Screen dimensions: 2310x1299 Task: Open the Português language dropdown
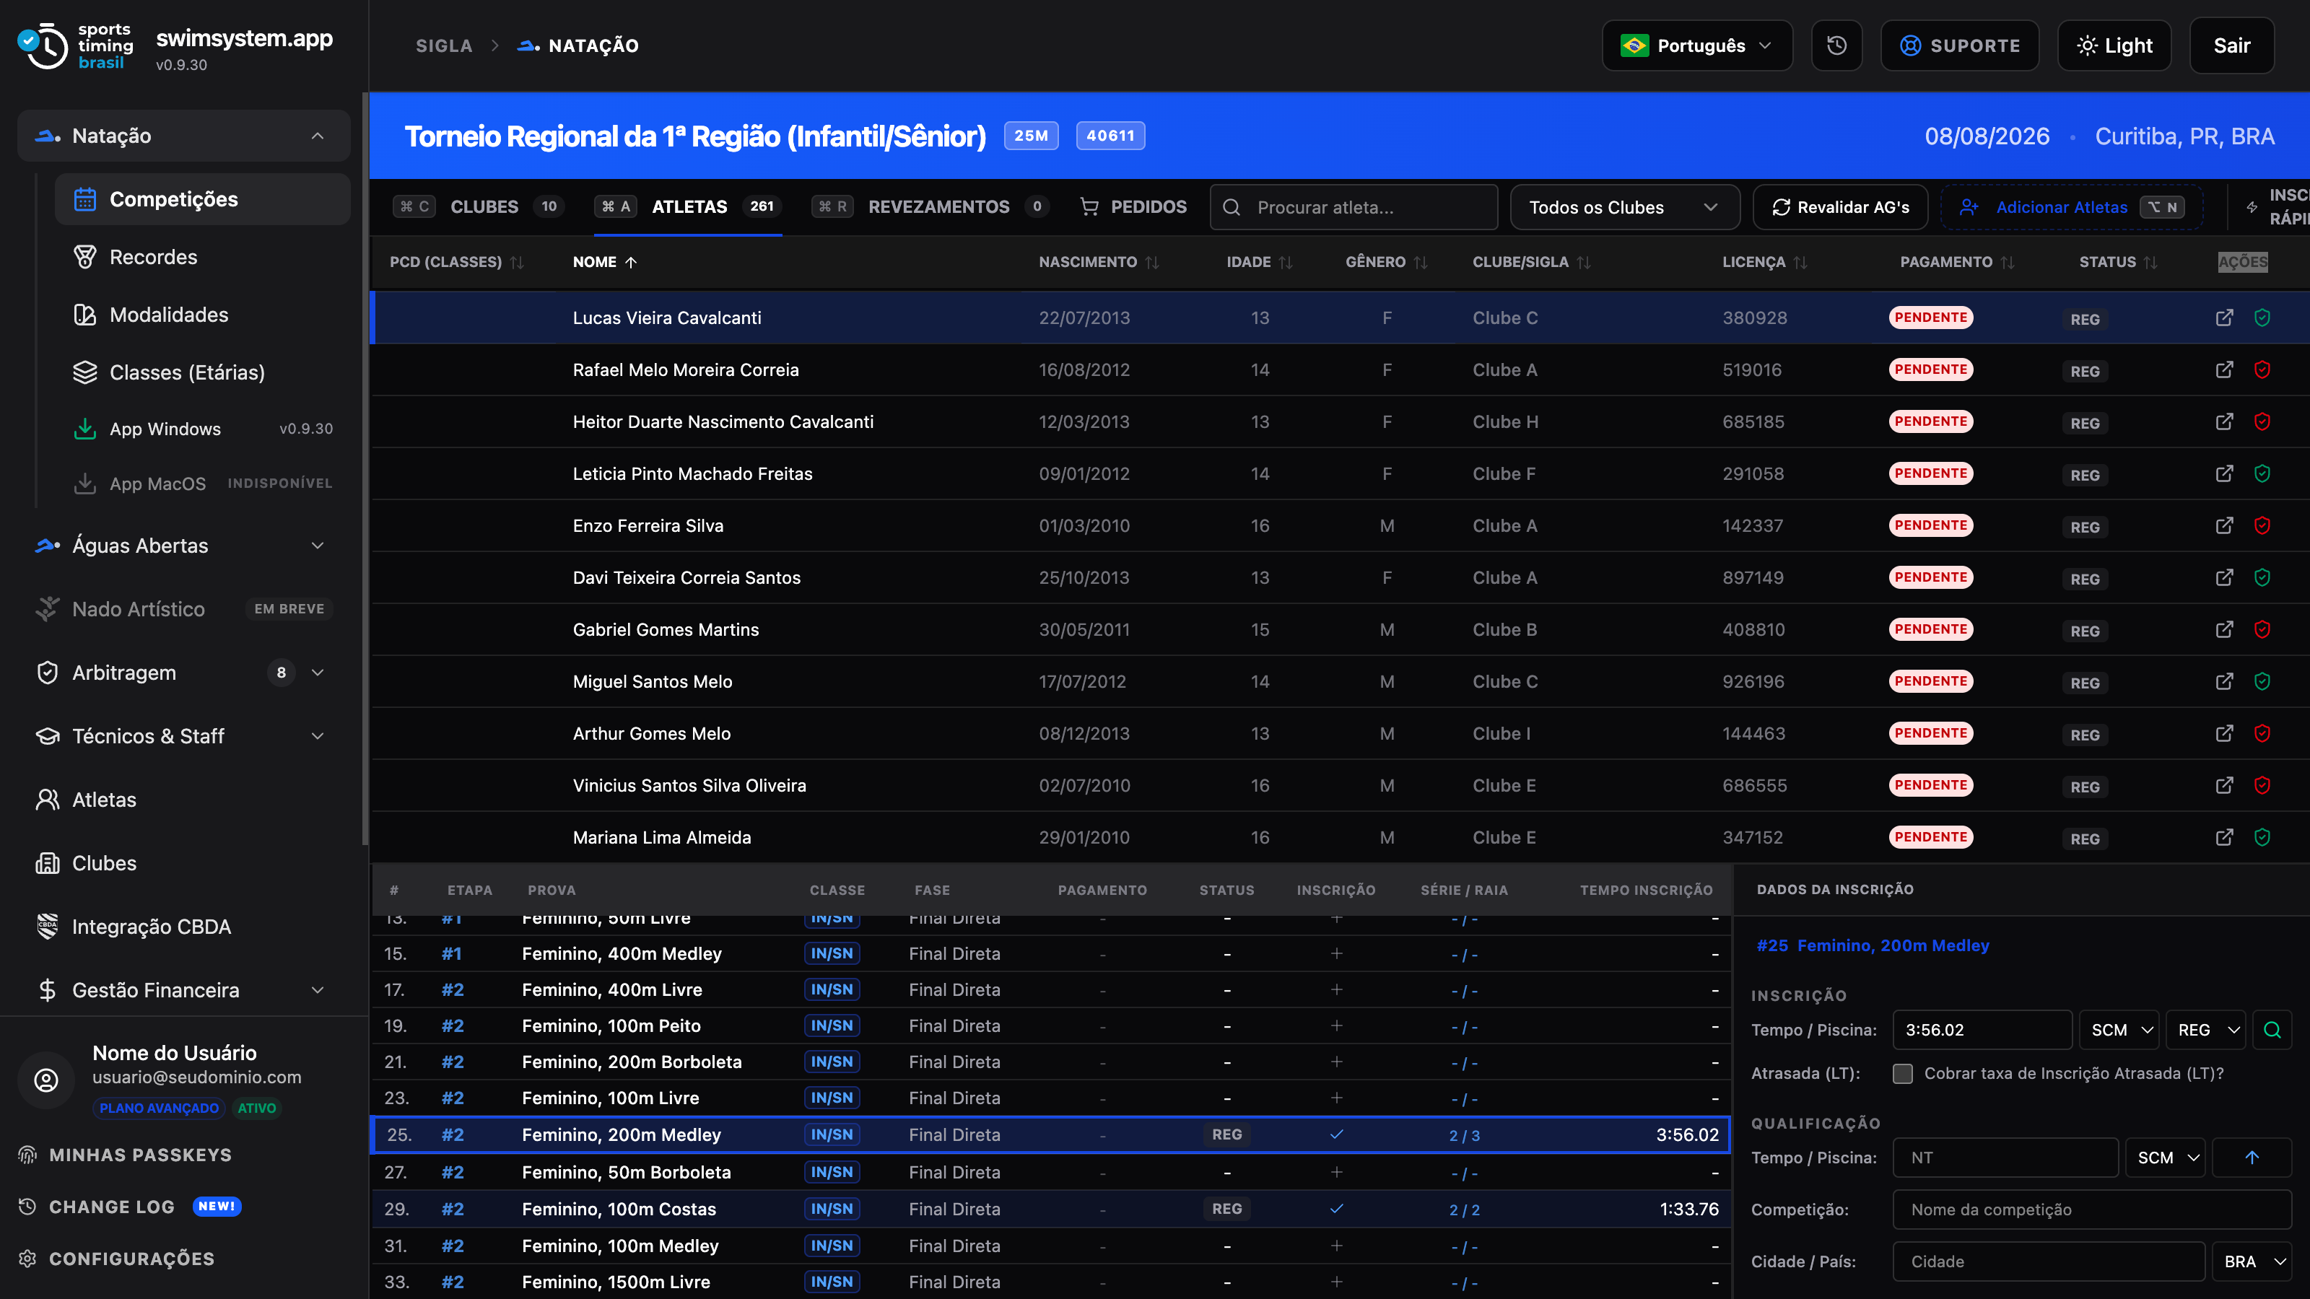pos(1696,45)
